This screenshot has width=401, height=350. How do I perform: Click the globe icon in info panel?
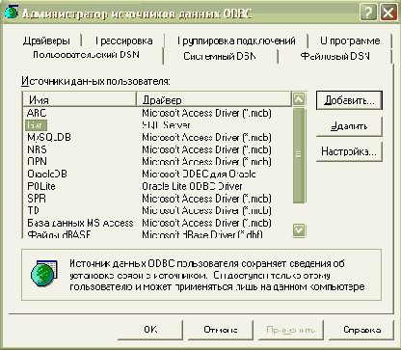tap(43, 274)
